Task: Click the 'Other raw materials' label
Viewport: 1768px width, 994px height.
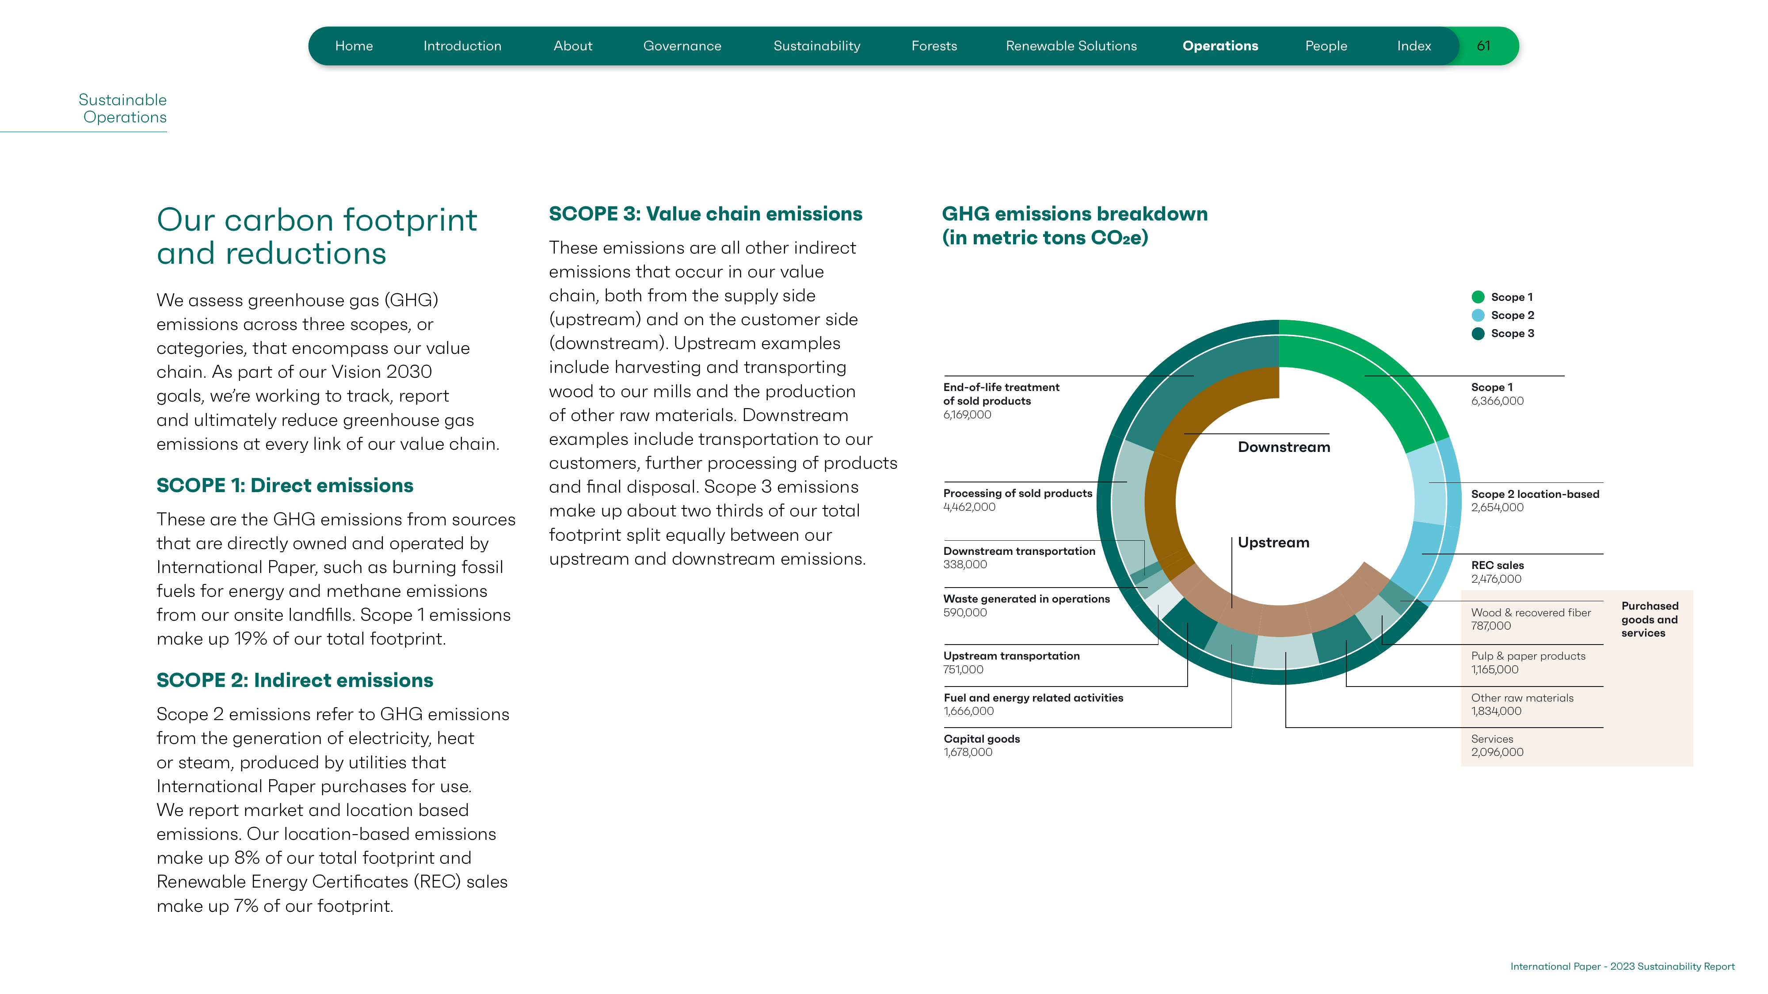Action: (1522, 698)
